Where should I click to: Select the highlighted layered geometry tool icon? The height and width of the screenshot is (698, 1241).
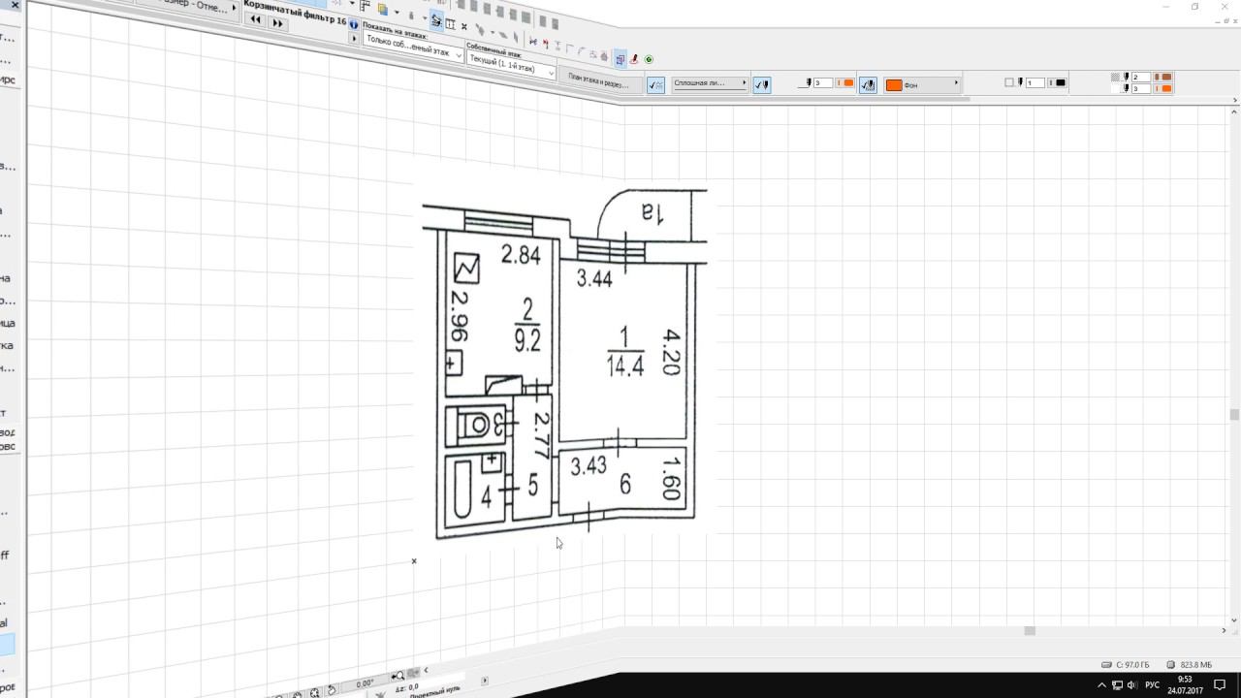click(436, 21)
